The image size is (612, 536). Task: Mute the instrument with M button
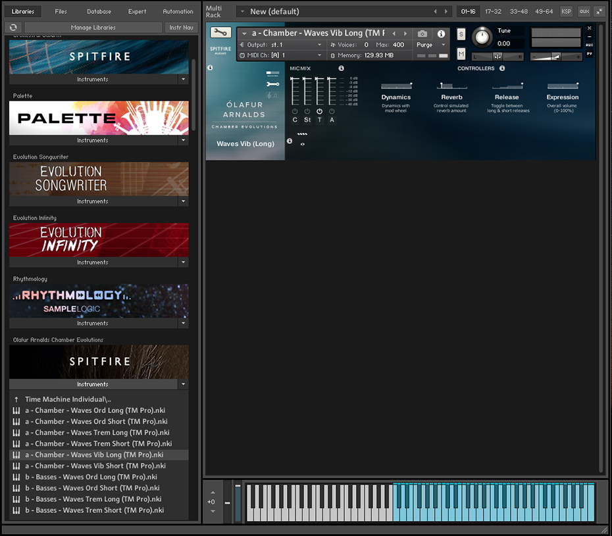pos(461,54)
